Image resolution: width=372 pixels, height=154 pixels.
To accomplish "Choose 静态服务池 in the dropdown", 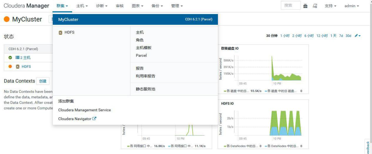I will (145, 89).
